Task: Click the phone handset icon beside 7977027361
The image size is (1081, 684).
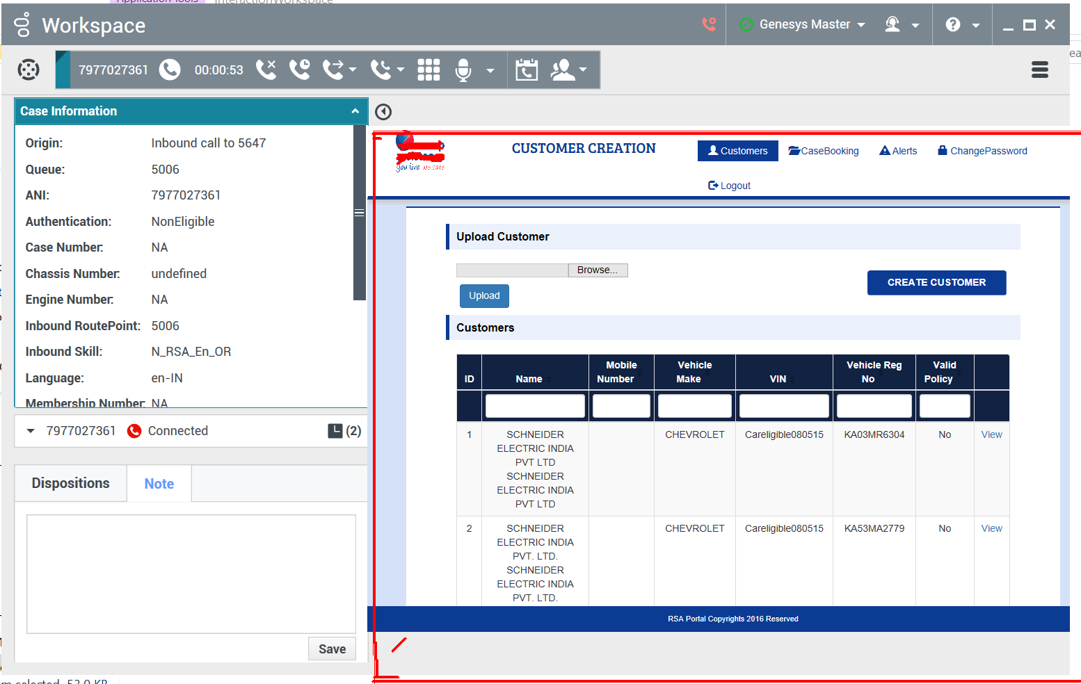Action: click(170, 70)
